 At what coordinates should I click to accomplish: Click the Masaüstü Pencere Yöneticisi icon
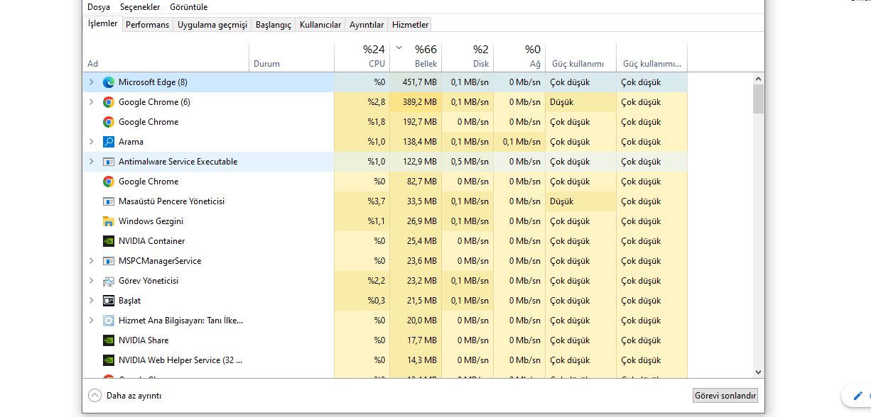(109, 201)
